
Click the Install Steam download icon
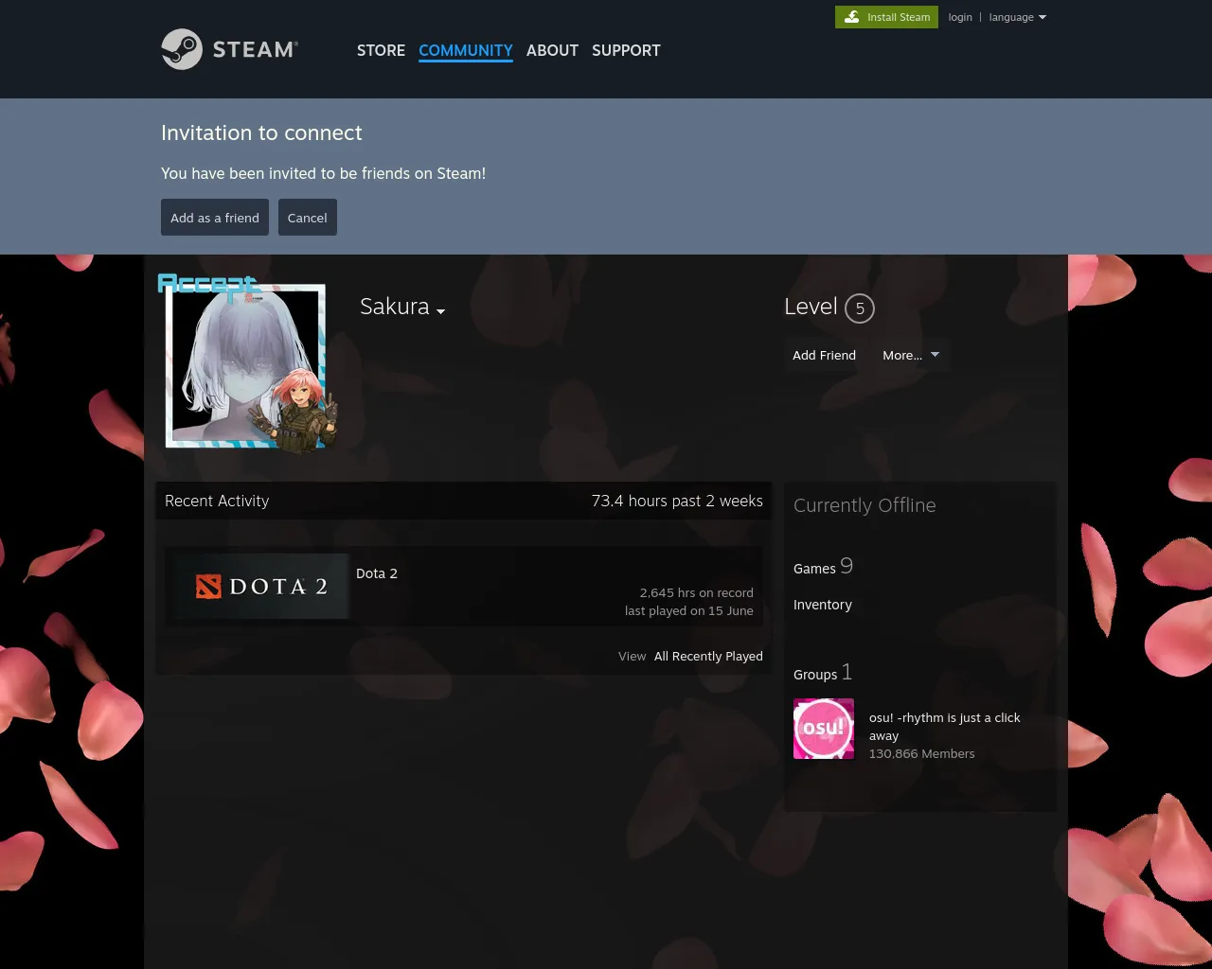(x=852, y=17)
